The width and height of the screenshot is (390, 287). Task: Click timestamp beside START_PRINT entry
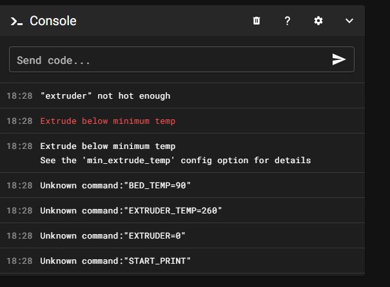(19, 261)
